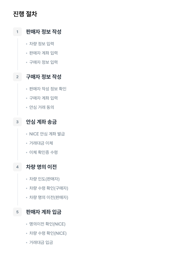Select the 판매자 계좌 입력 item

click(43, 53)
